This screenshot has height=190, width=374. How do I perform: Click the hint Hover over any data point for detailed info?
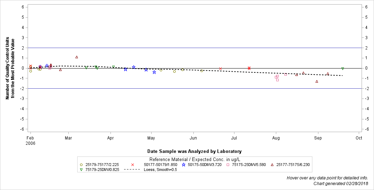[327, 178]
